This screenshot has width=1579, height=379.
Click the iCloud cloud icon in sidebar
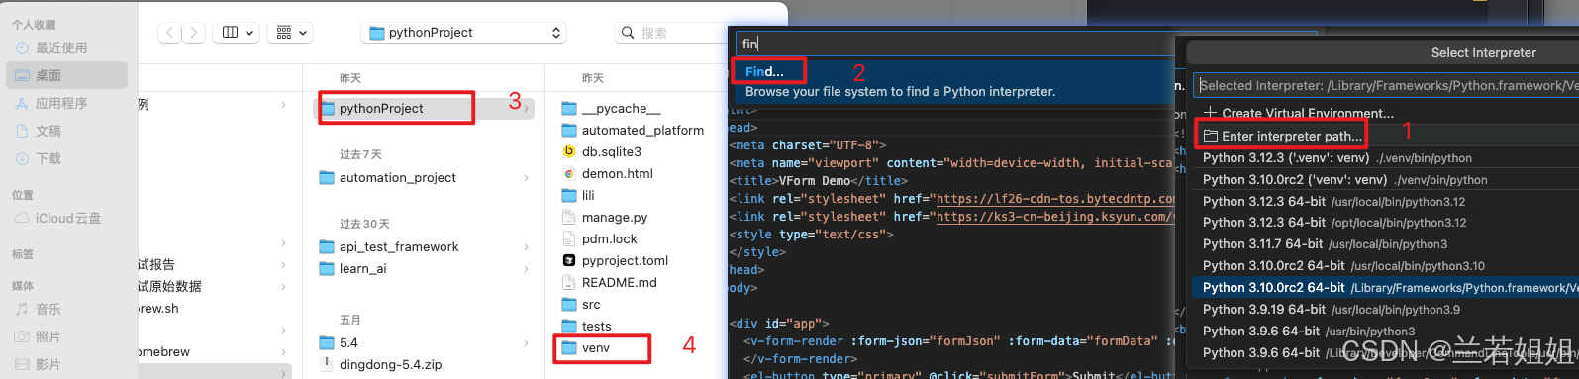[22, 218]
